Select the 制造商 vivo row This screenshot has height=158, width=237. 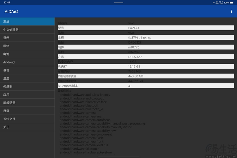click(146, 23)
